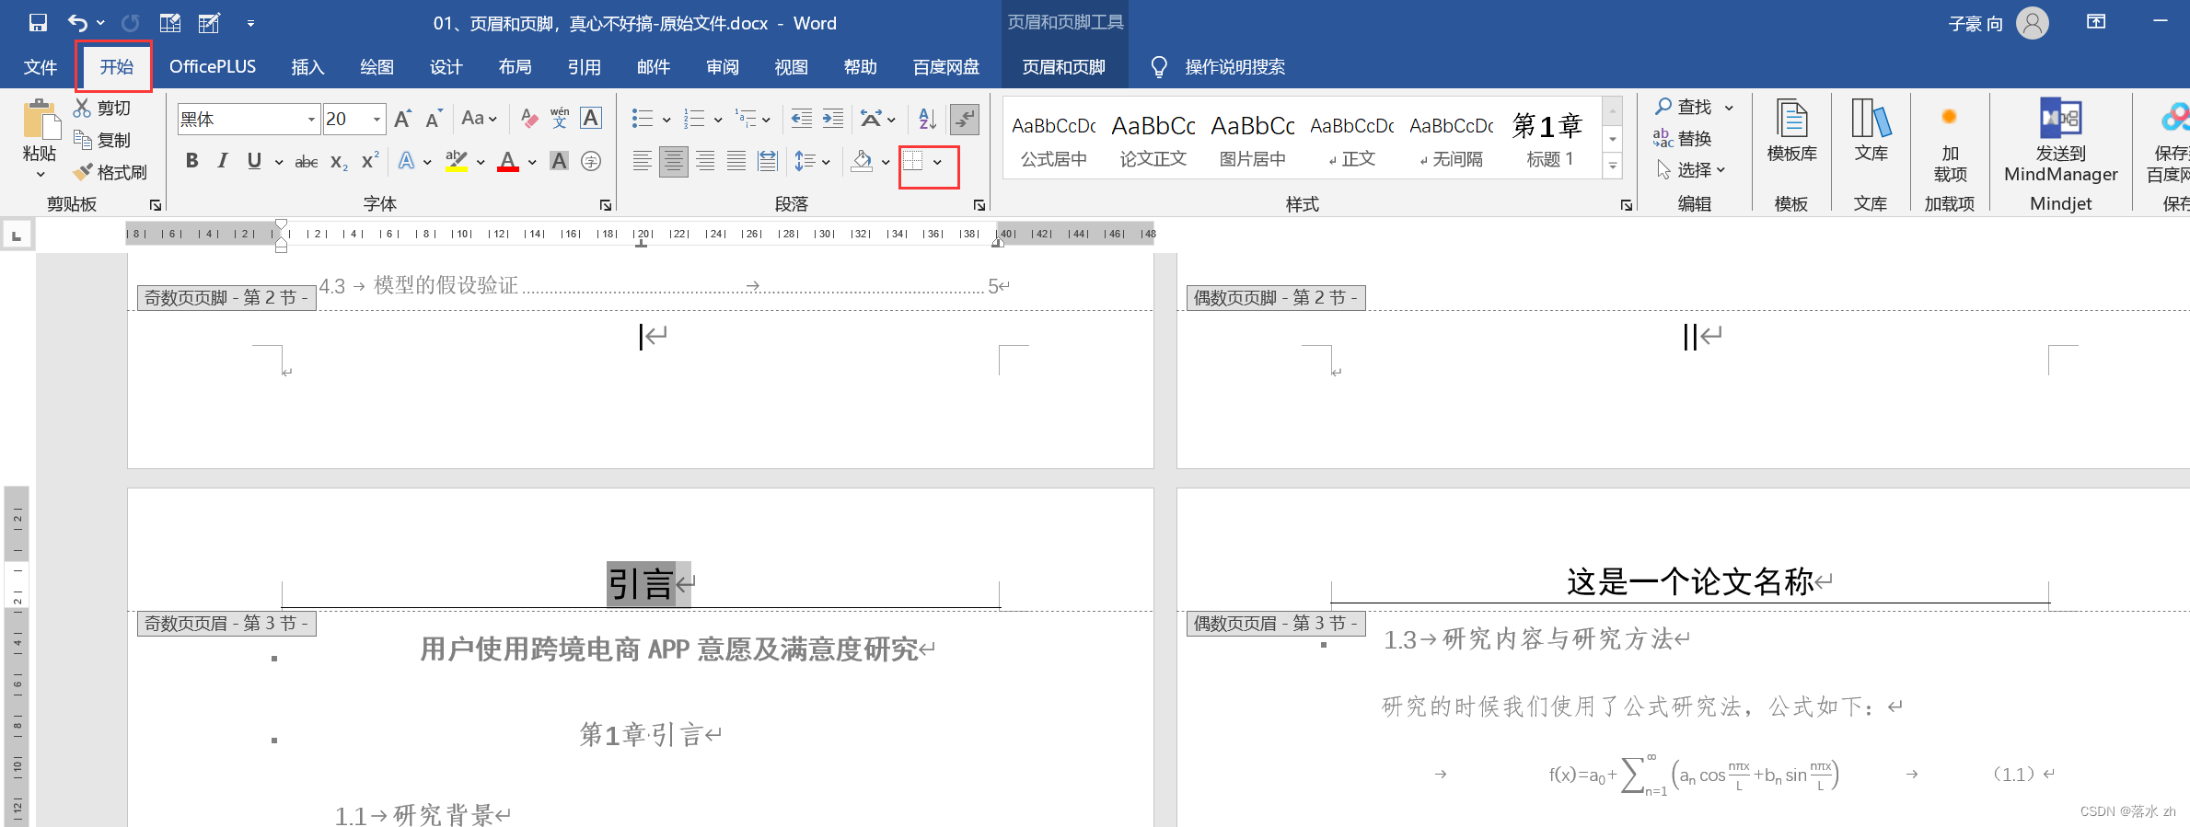Sort text with the A-Z sort icon
The width and height of the screenshot is (2190, 827).
point(927,119)
